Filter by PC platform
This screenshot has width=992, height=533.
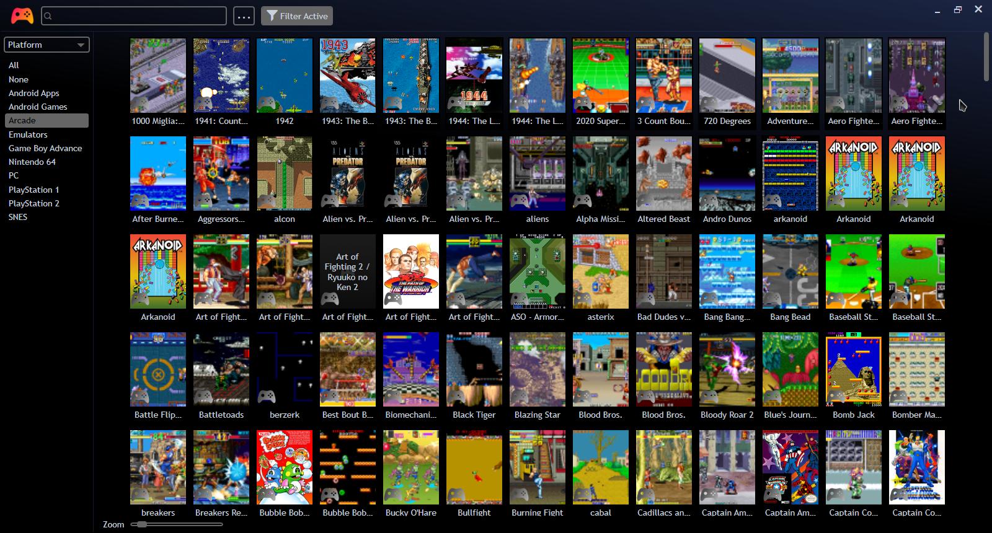click(46, 175)
